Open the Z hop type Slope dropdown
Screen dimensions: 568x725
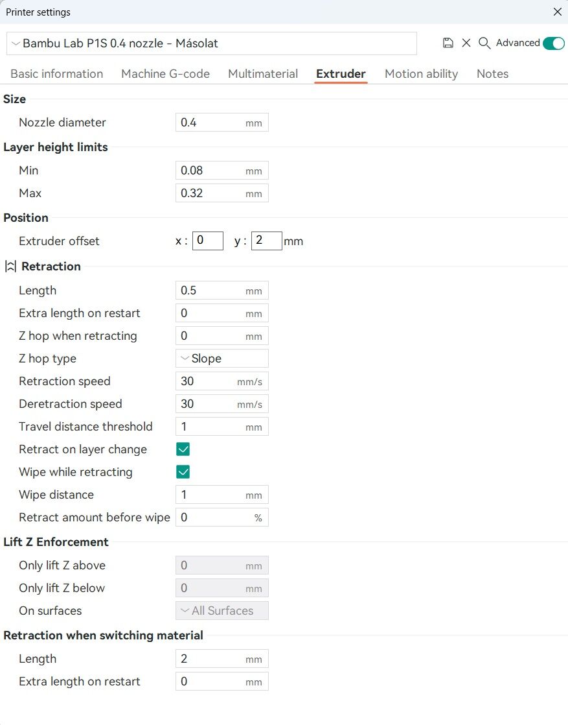[222, 359]
